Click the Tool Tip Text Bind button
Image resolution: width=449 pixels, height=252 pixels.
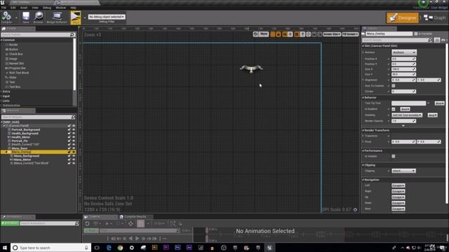439,103
